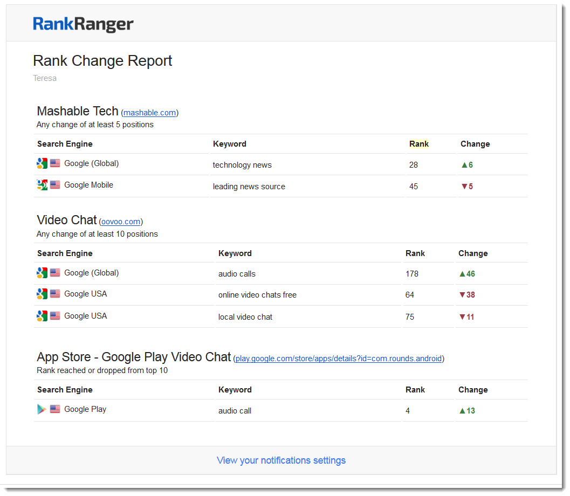The image size is (570, 496).
Task: Select Keyword column header in Video Chat table
Action: [x=235, y=253]
